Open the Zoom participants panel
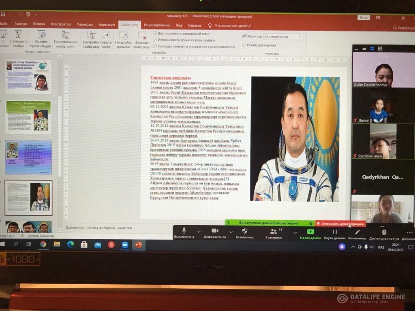 tap(274, 231)
